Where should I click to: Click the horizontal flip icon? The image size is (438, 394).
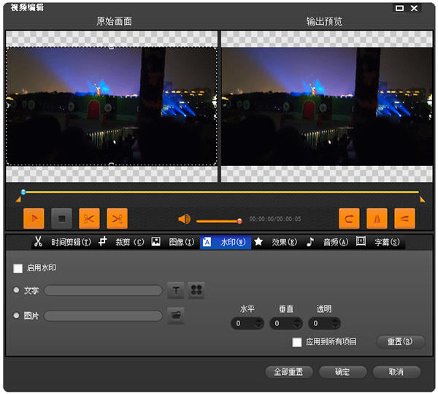tap(377, 219)
